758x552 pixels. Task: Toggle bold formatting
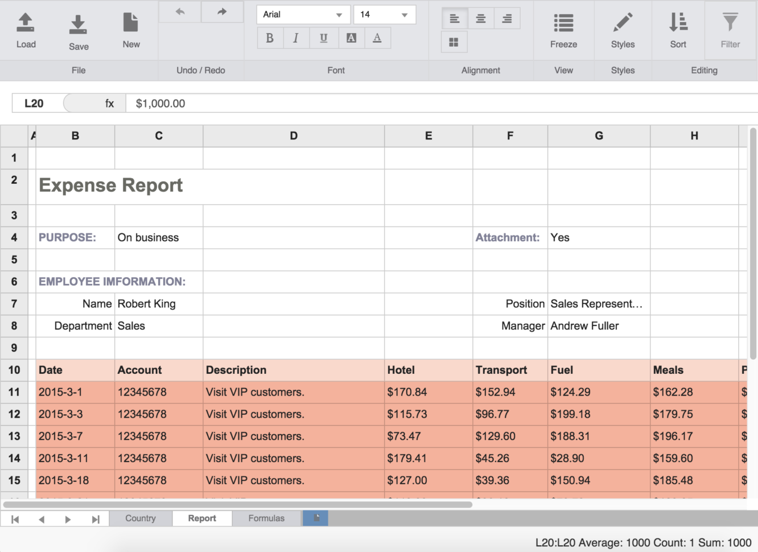[x=269, y=38]
